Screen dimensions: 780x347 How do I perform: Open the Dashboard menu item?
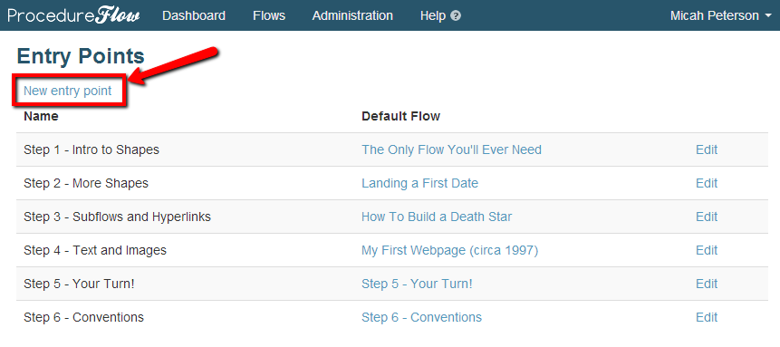194,16
